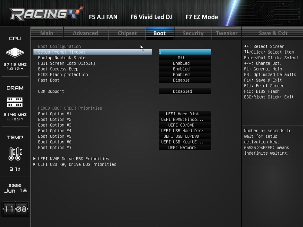Click the F12: BIOS Flash help line
Screen dimensions: 303x227
coord(262,91)
